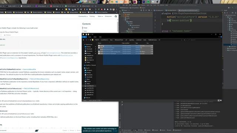The width and height of the screenshot is (237, 133).
Task: Open the File tab in File Explorer
Action: (84, 37)
